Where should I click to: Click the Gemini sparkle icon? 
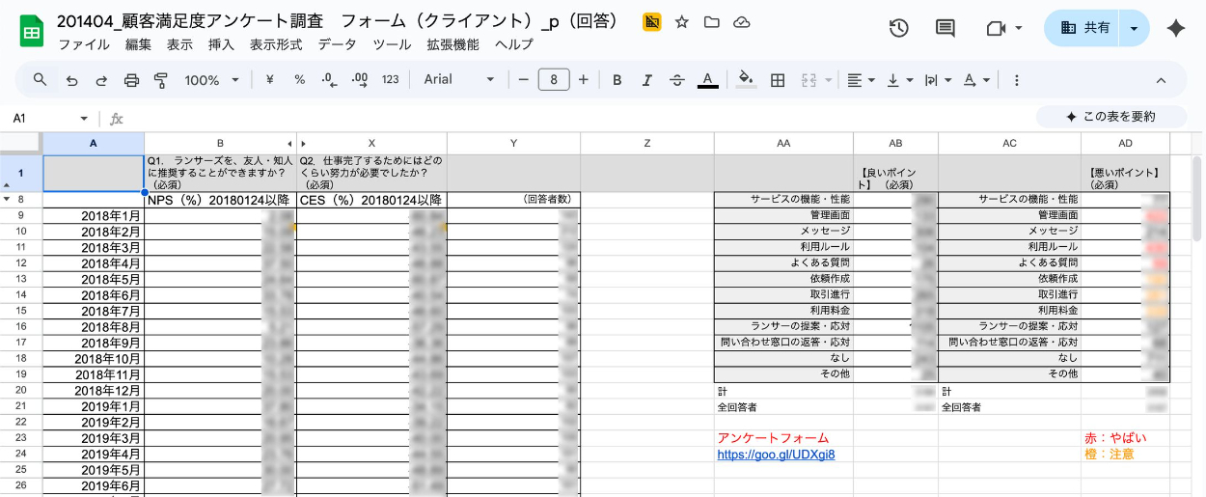[1175, 28]
